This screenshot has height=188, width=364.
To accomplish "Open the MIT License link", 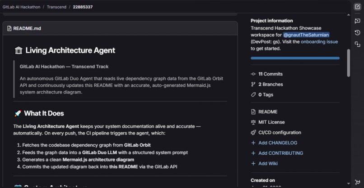I will point(271,122).
